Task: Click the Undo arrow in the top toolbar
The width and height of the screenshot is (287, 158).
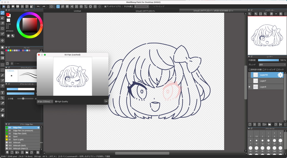Action: 38,6
